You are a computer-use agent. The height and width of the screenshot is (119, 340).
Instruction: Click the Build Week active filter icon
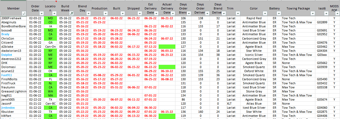(71, 13)
